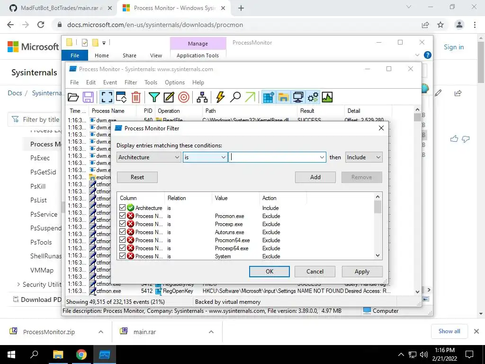
Task: Show hidden system tray icons
Action: pyautogui.click(x=401, y=355)
